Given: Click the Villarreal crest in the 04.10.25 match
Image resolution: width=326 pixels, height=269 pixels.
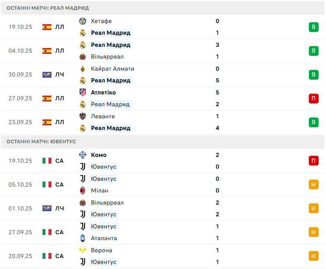Looking at the screenshot, I should click(x=83, y=57).
